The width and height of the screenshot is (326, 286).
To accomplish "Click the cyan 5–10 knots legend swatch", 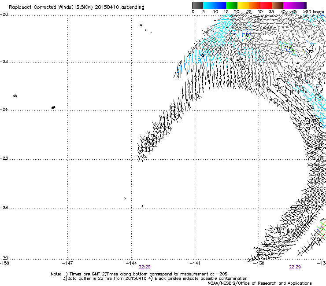I will pos(209,5).
